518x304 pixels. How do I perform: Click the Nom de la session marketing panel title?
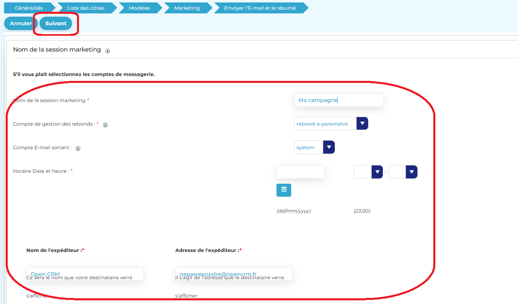point(57,50)
